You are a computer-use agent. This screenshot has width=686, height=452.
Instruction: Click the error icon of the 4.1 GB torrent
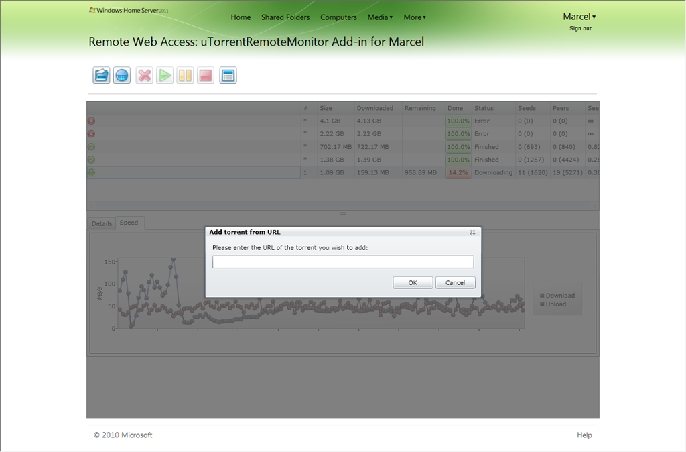[x=91, y=121]
